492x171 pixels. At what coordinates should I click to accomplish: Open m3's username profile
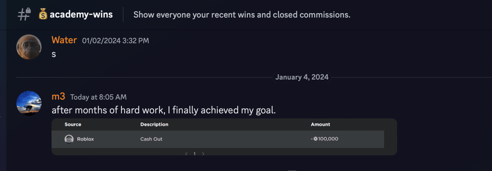pos(58,97)
